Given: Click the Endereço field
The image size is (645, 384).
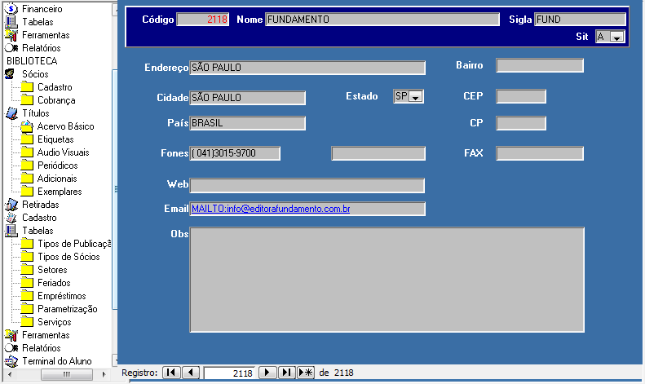Looking at the screenshot, I should 307,68.
